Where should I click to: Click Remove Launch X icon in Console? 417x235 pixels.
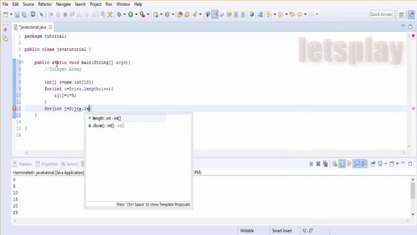click(319, 164)
